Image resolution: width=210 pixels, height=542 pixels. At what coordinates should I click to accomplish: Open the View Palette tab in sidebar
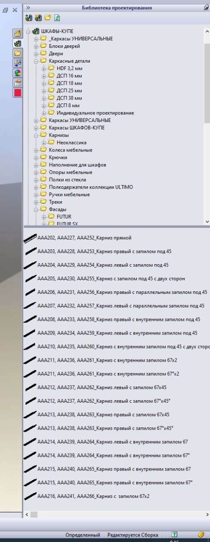pos(17,63)
